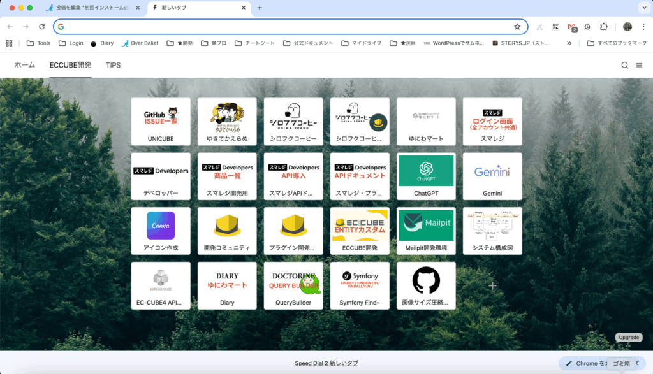This screenshot has width=653, height=374.
Task: Open the Gemini speed dial tile
Action: (492, 176)
